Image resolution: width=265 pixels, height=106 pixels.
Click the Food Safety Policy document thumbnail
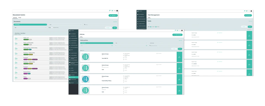[86, 79]
